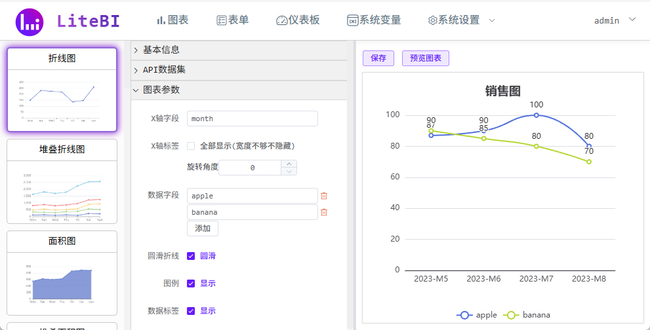Click the apple data point labeled 100

click(x=536, y=115)
